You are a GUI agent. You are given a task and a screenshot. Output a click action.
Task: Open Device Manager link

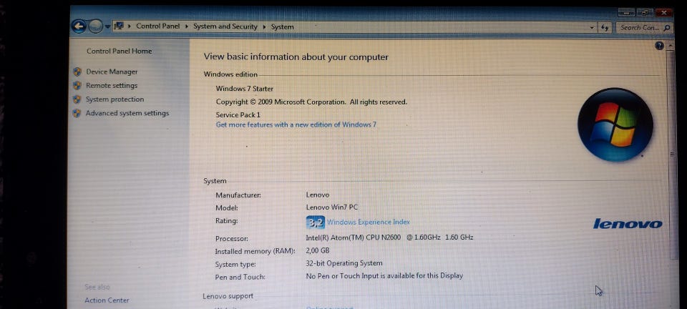coord(112,72)
